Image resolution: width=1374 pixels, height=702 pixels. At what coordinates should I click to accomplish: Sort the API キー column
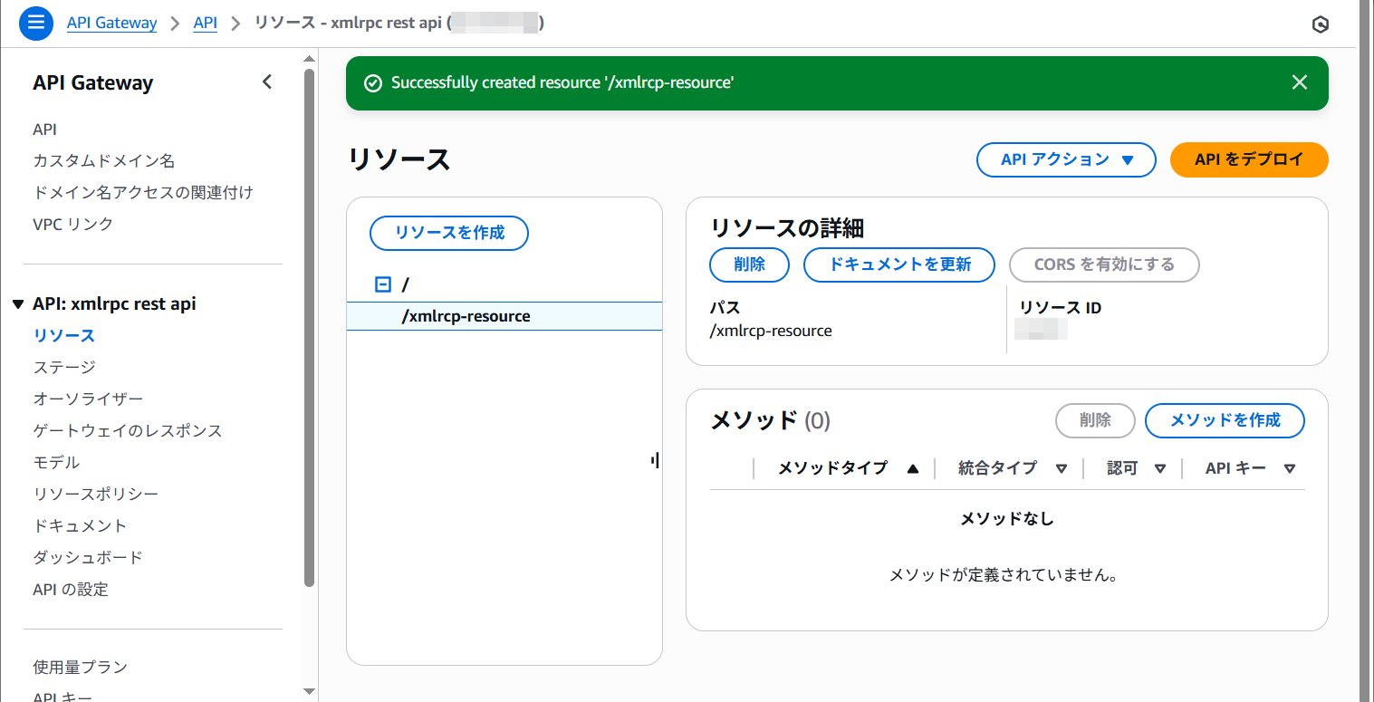pos(1290,468)
